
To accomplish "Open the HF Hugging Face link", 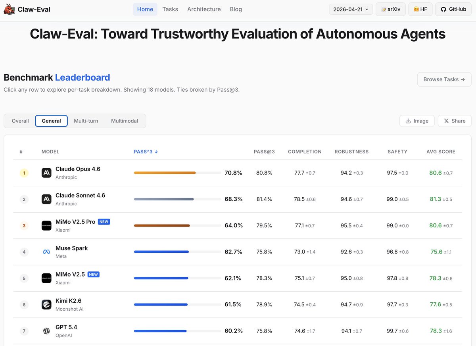I will pos(420,9).
